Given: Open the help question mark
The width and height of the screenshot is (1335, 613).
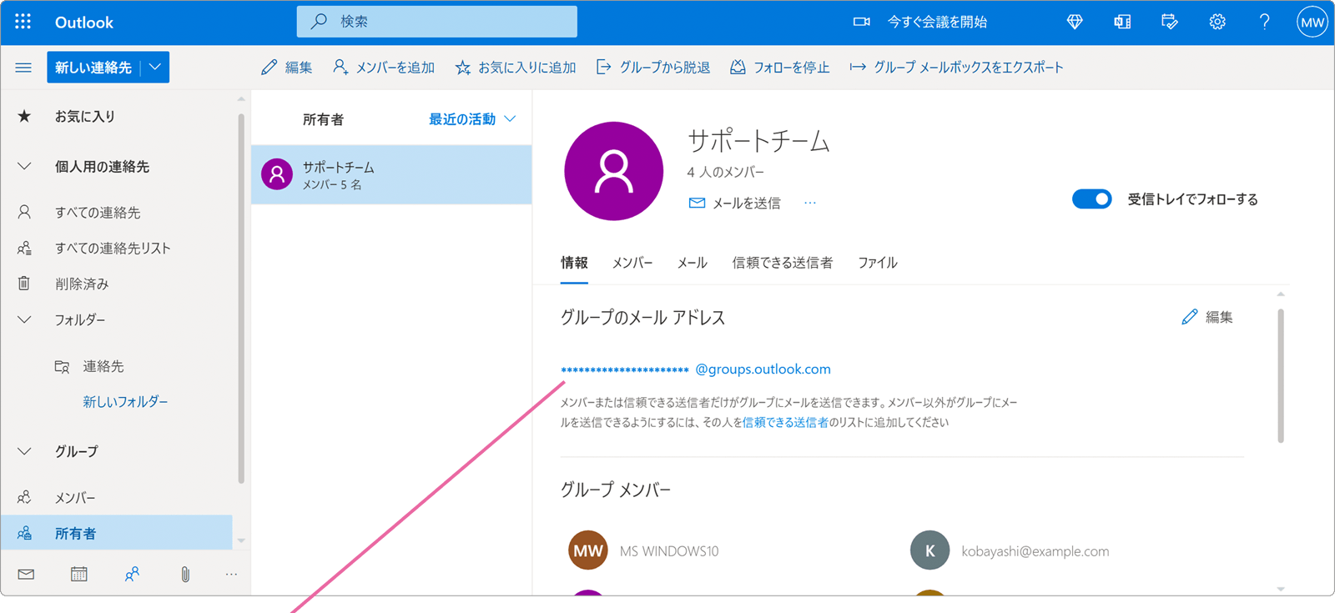Looking at the screenshot, I should point(1265,23).
